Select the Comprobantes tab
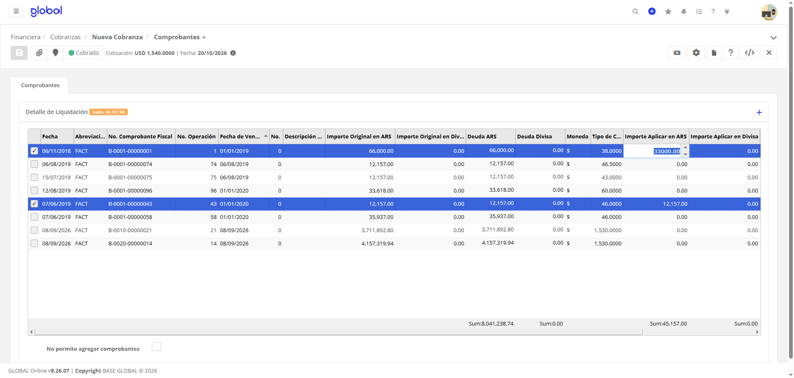The width and height of the screenshot is (794, 378). pos(40,85)
